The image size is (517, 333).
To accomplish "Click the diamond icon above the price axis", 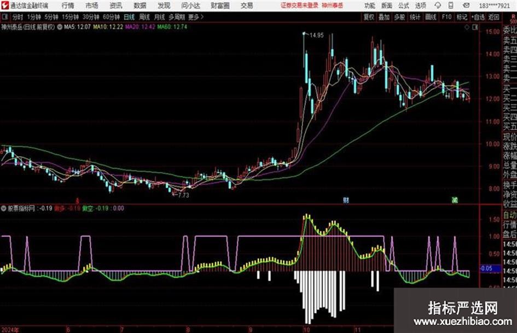I will 467,27.
